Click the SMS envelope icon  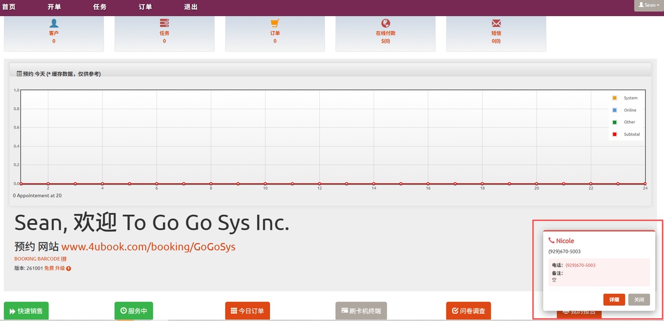pyautogui.click(x=496, y=23)
